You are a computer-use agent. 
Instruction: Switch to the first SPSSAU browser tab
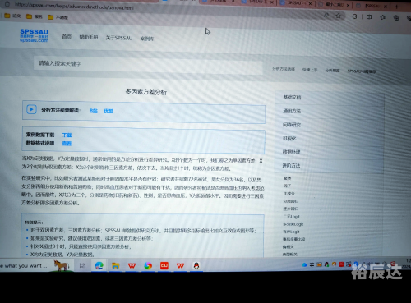click(258, 2)
